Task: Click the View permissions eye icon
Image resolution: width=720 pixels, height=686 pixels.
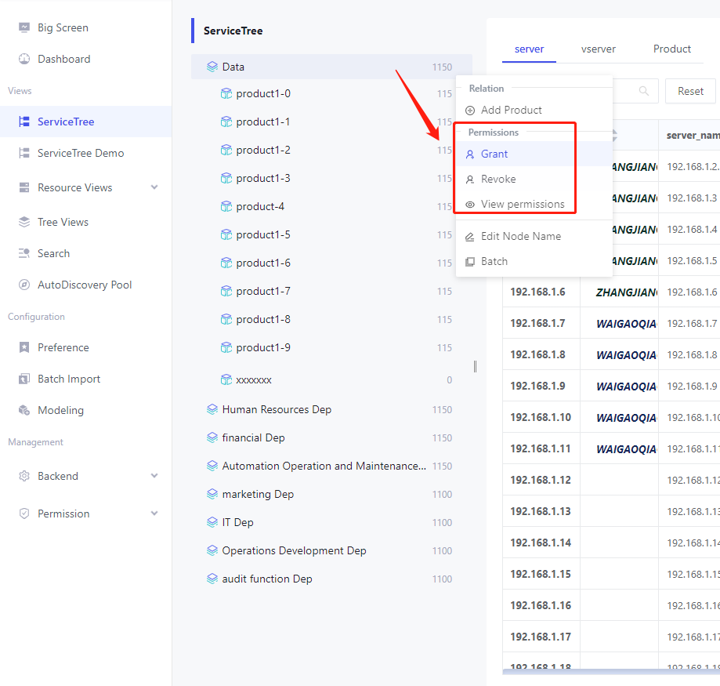Action: coord(470,205)
